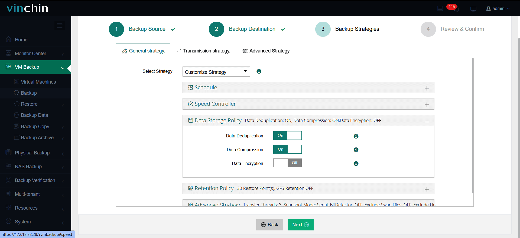Click info icon for Data Encryption
The height and width of the screenshot is (238, 520).
pyautogui.click(x=356, y=164)
